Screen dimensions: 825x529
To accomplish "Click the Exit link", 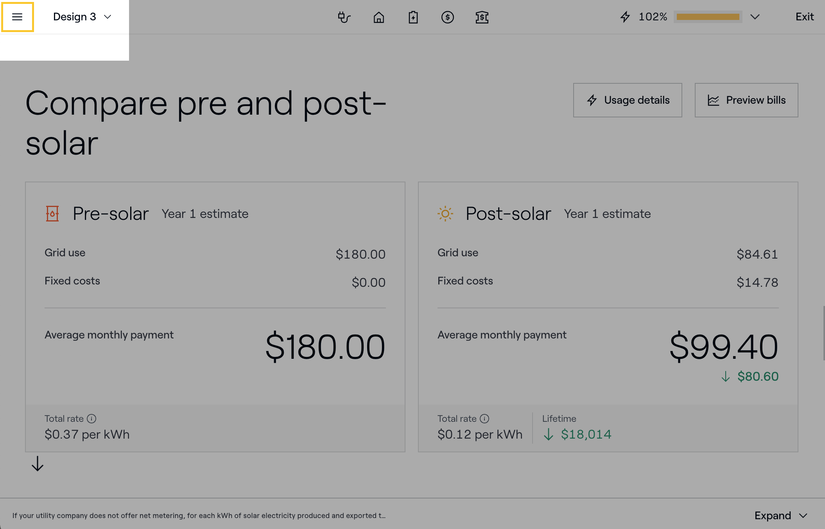I will (805, 17).
